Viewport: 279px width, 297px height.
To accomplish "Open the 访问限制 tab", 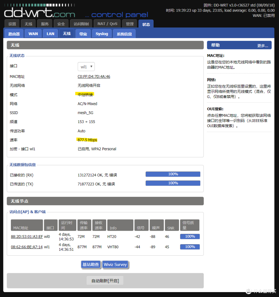I will [x=81, y=24].
